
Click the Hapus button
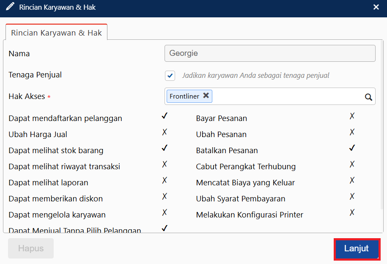click(x=31, y=248)
